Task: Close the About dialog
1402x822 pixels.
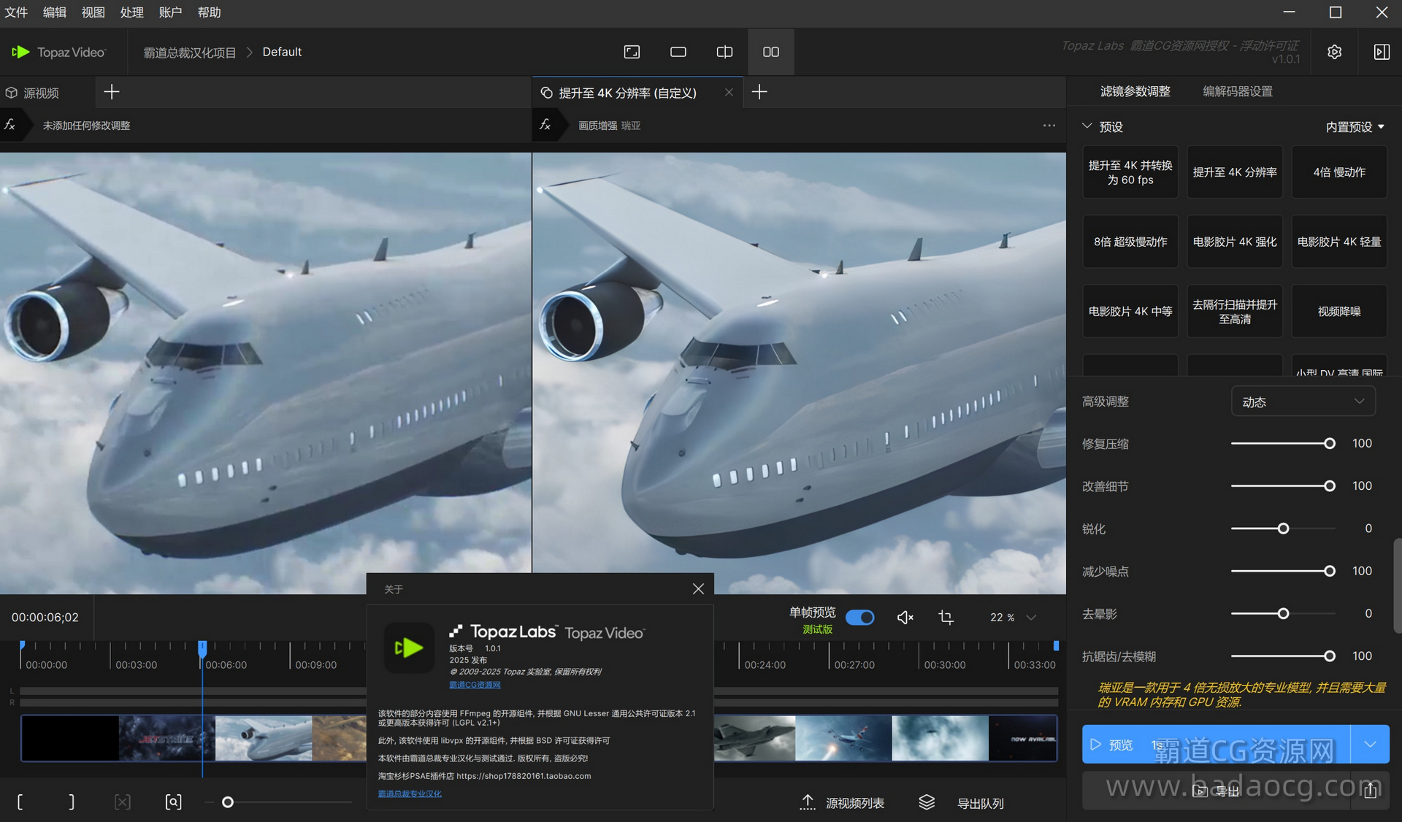Action: pos(698,588)
